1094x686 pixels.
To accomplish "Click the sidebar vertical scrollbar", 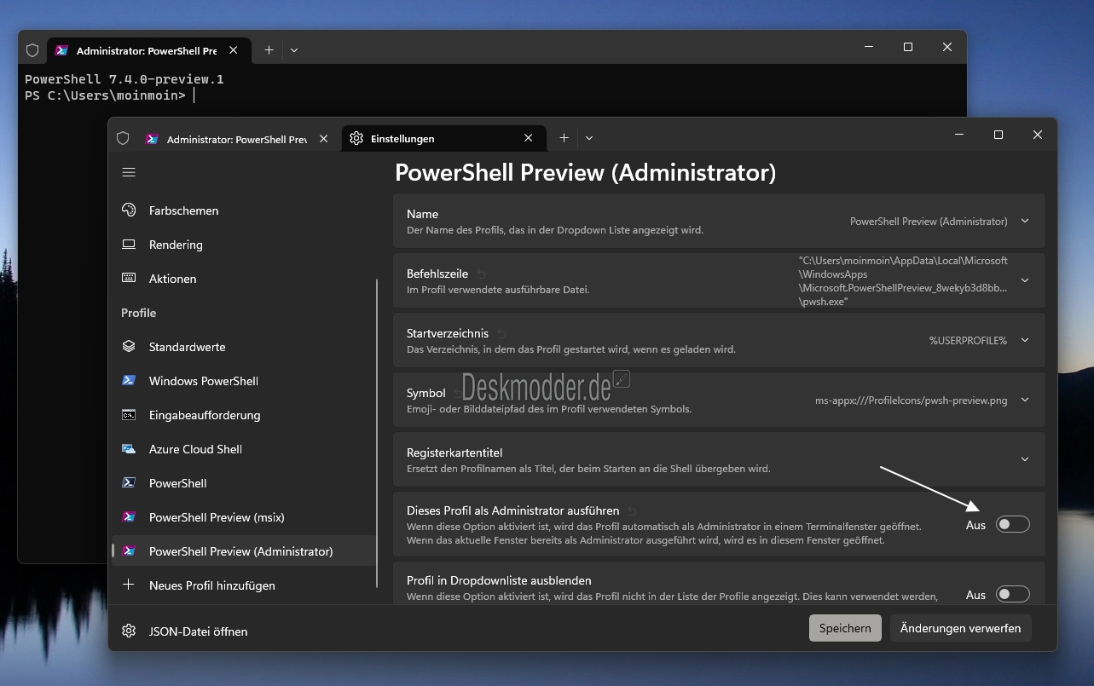I will pos(377,433).
